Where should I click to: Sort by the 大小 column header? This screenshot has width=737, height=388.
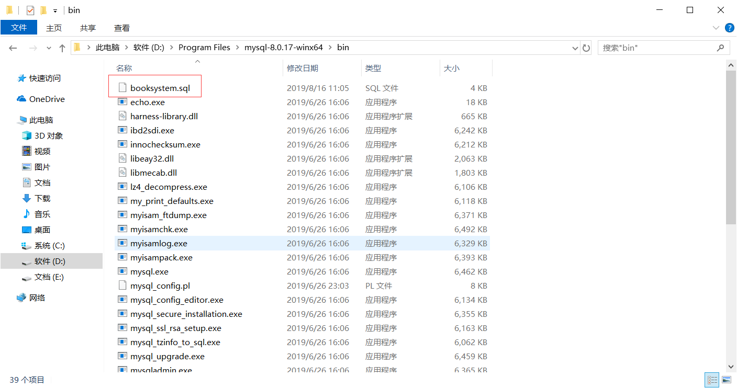452,68
